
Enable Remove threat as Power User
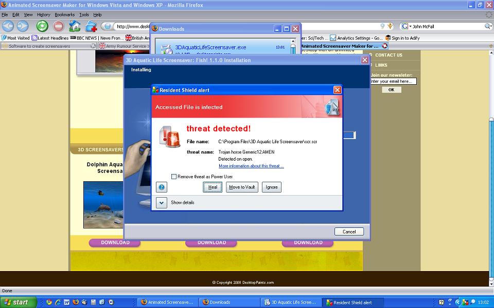[173, 177]
